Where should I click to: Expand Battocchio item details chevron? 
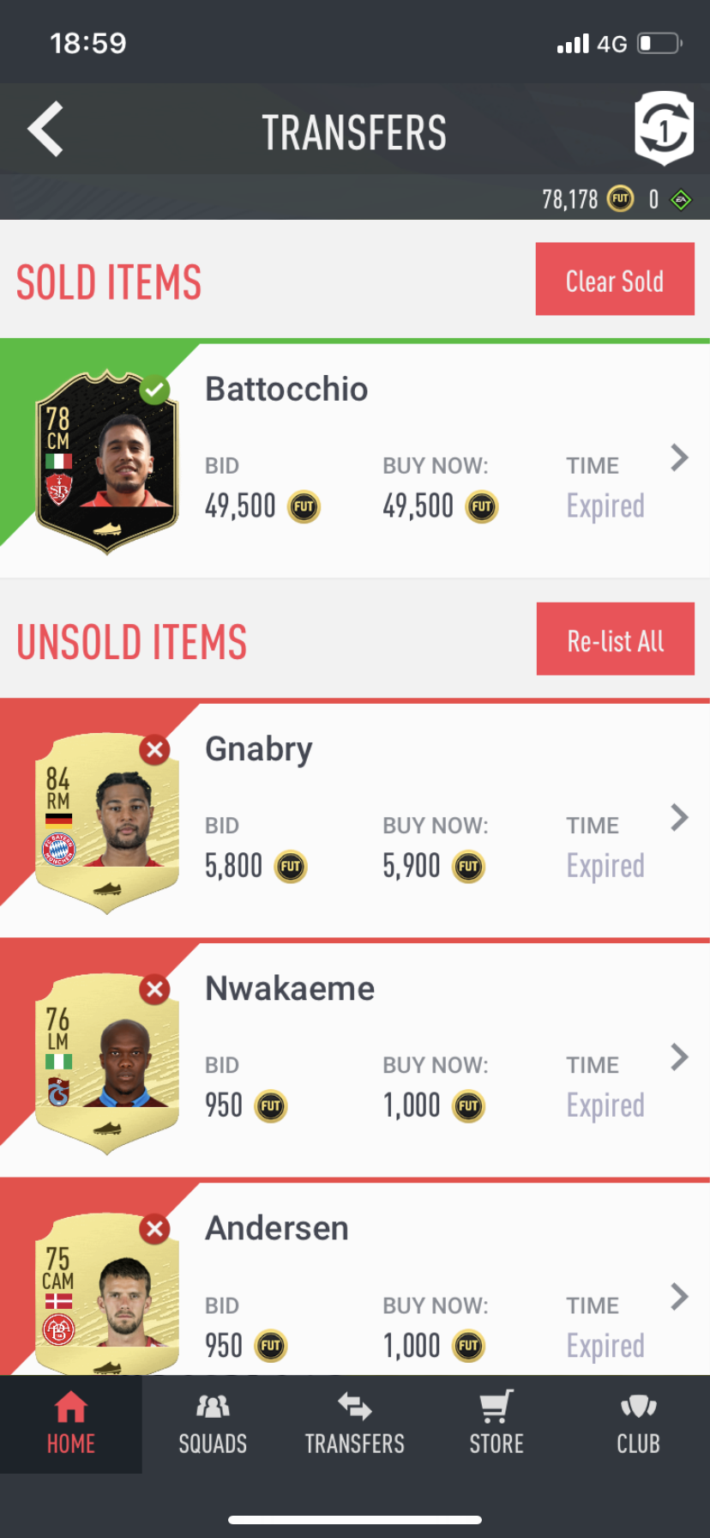pyautogui.click(x=679, y=458)
